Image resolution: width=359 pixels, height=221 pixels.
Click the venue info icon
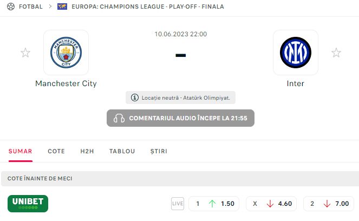[133, 98]
